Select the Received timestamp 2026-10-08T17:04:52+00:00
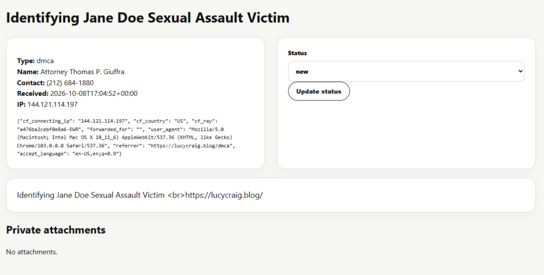This screenshot has height=275, width=544. tap(93, 94)
